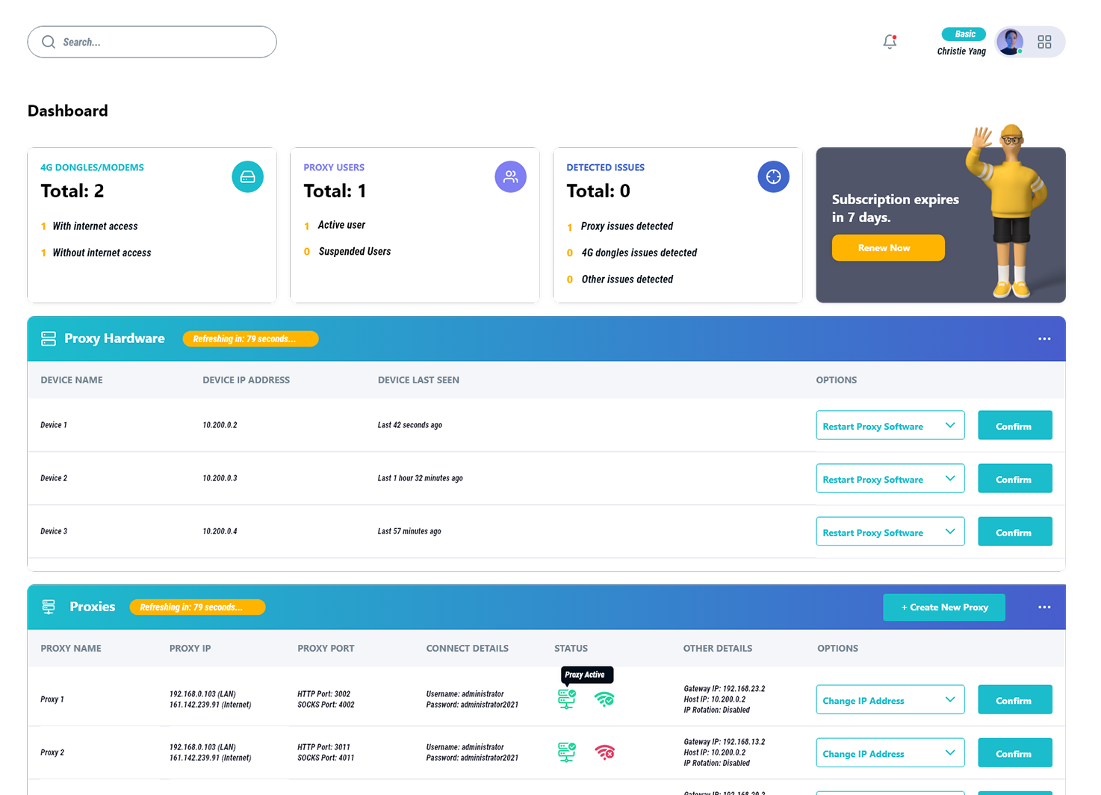Open the apps grid menu icon
The height and width of the screenshot is (795, 1101).
tap(1044, 42)
